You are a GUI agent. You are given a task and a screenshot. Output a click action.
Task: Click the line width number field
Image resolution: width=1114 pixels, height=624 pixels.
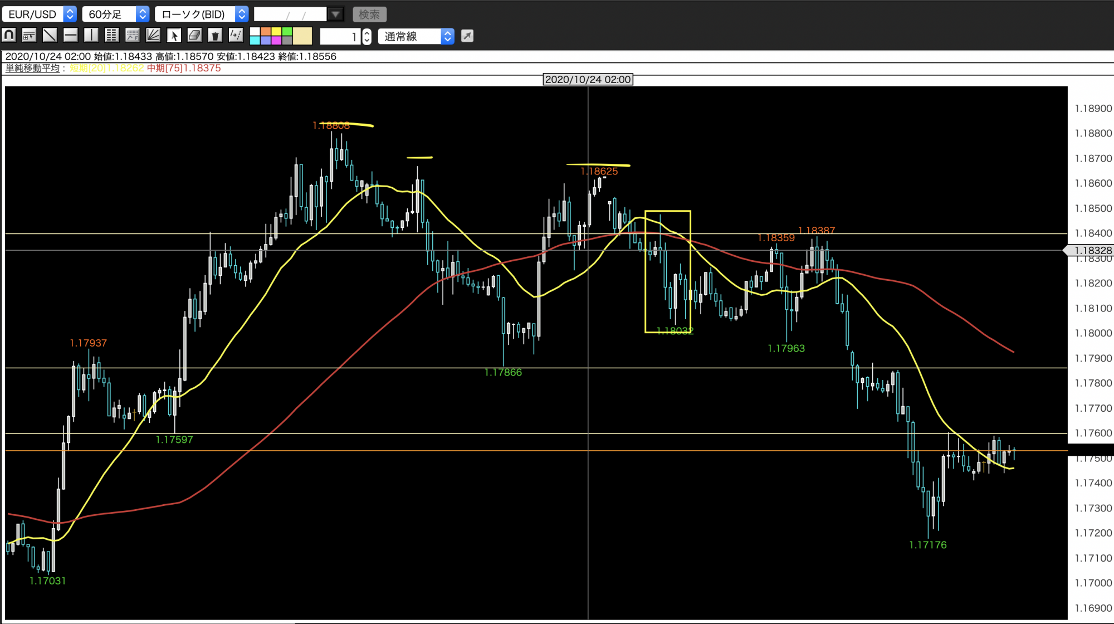coord(340,37)
